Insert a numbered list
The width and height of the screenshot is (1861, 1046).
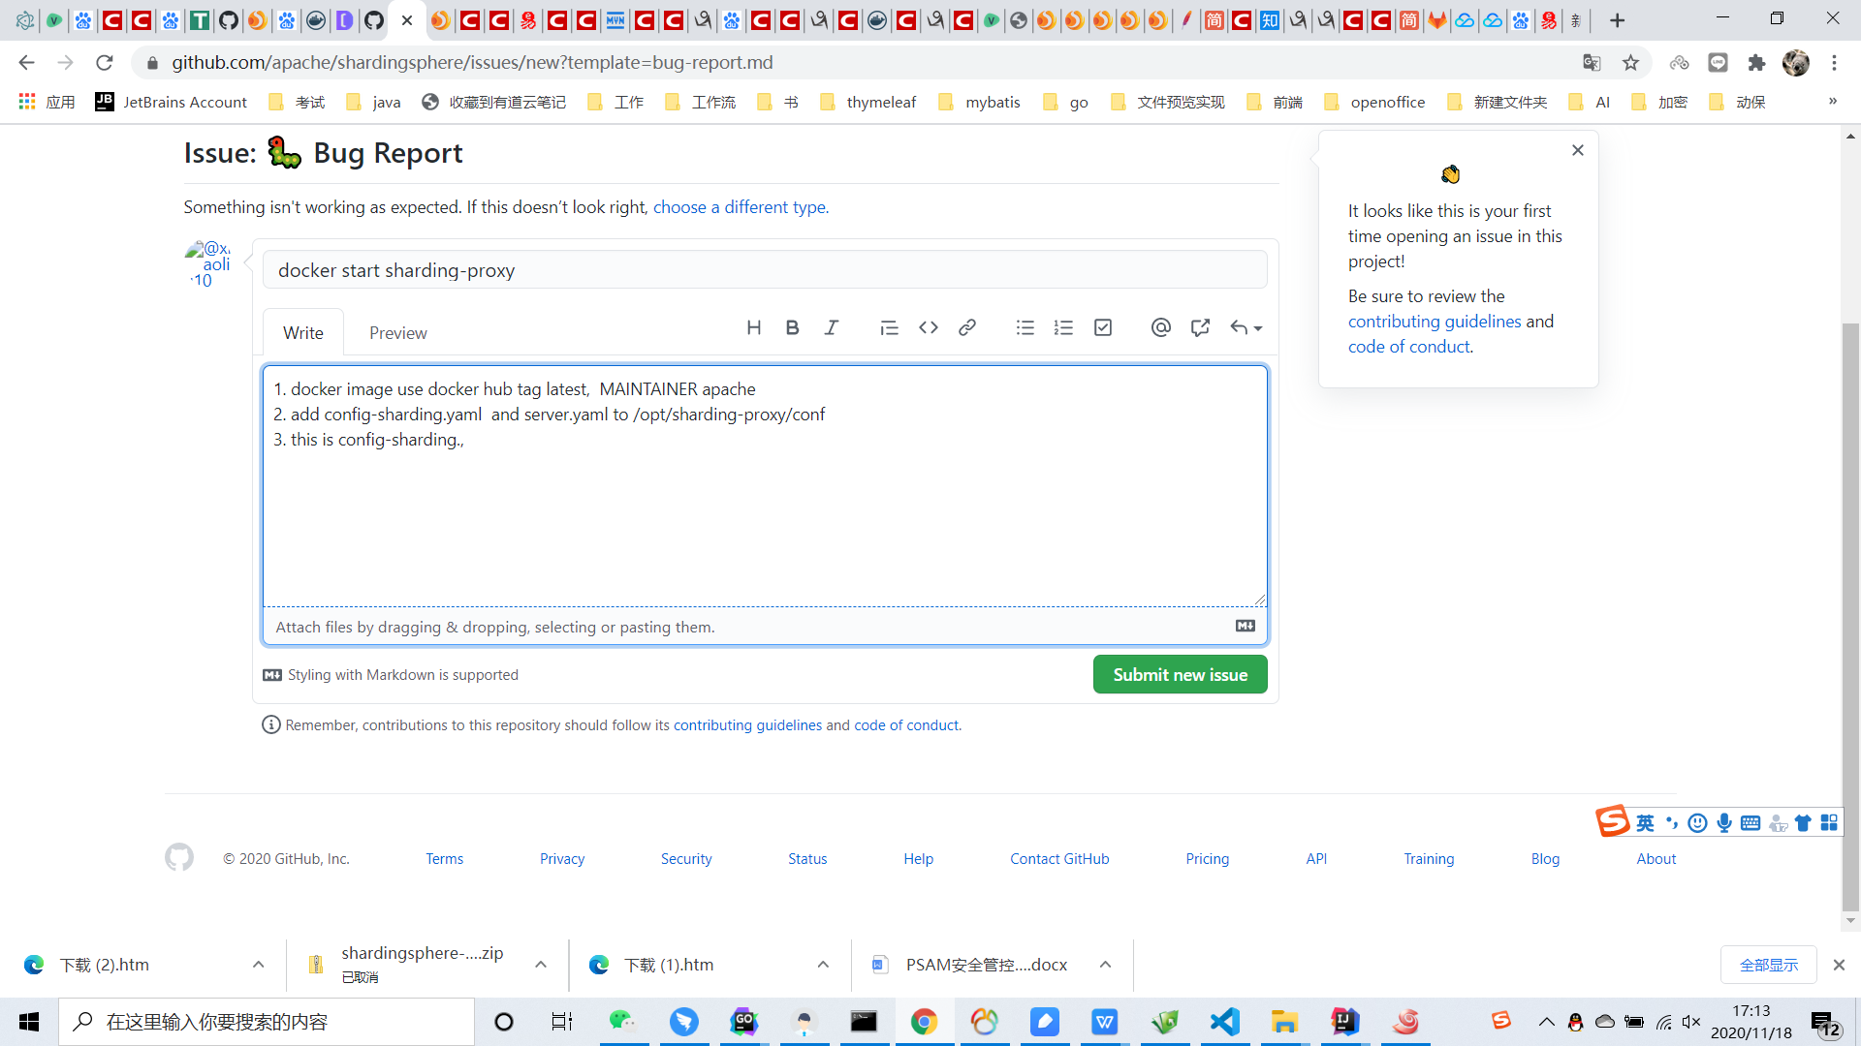tap(1063, 327)
